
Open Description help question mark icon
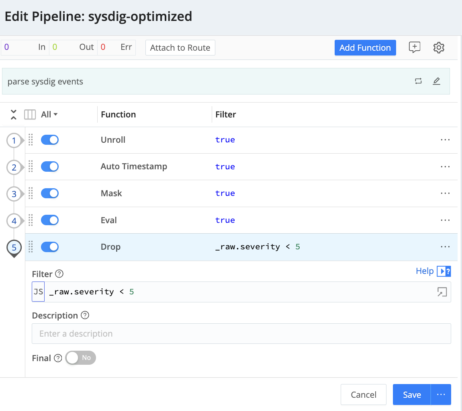pos(85,315)
